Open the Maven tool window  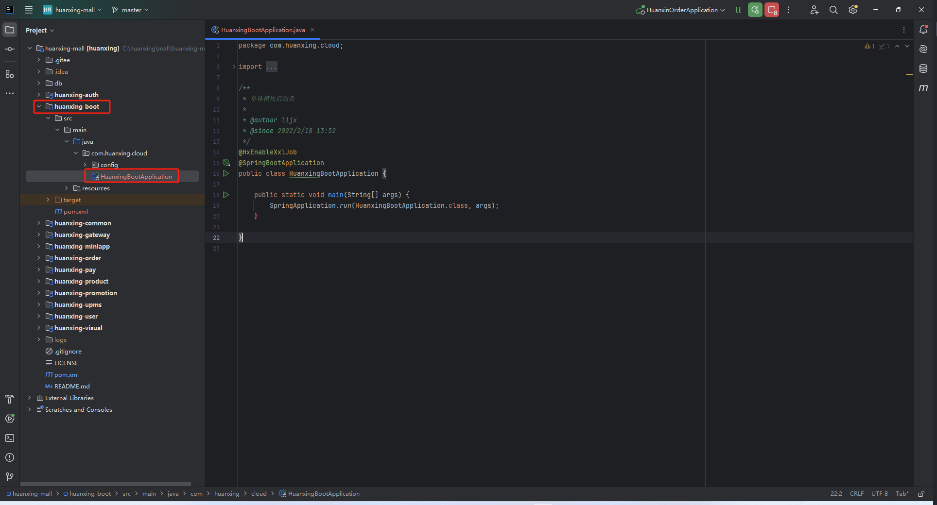[x=923, y=88]
